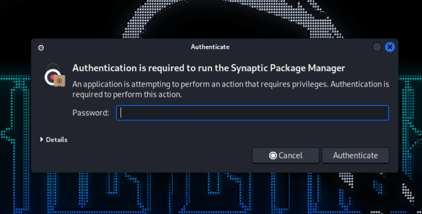The height and width of the screenshot is (214, 422).
Task: Select the bold 'Authentication is required' heading
Action: tap(209, 68)
